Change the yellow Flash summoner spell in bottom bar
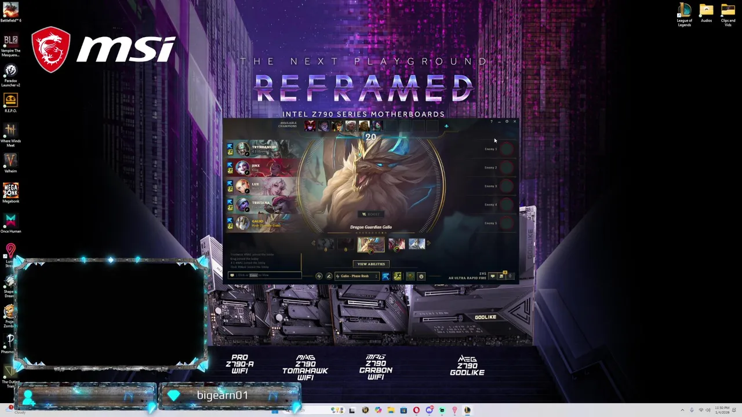This screenshot has width=742, height=417. point(397,276)
